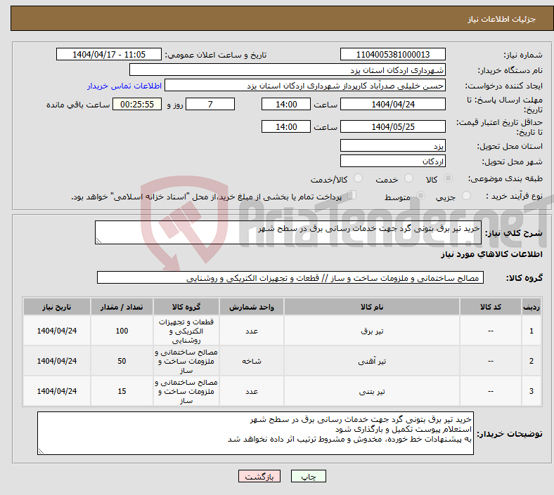The height and width of the screenshot is (495, 554).
Task: Click the price validity time field beside 1404/05/25
Action: pos(286,126)
